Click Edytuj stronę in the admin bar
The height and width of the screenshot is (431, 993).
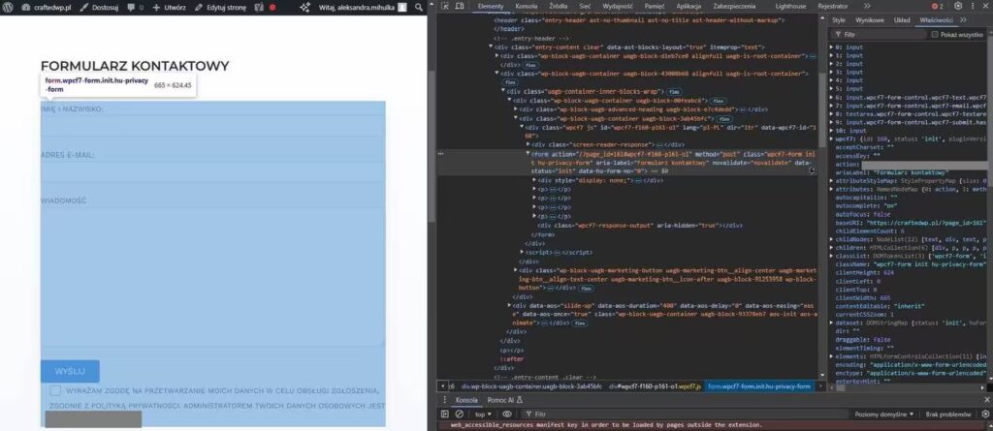coord(220,7)
